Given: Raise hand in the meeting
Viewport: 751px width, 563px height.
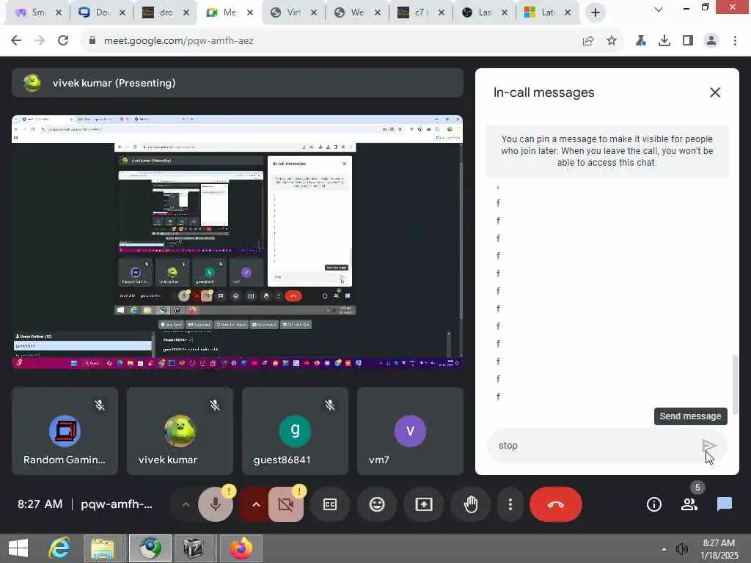Looking at the screenshot, I should (x=471, y=504).
